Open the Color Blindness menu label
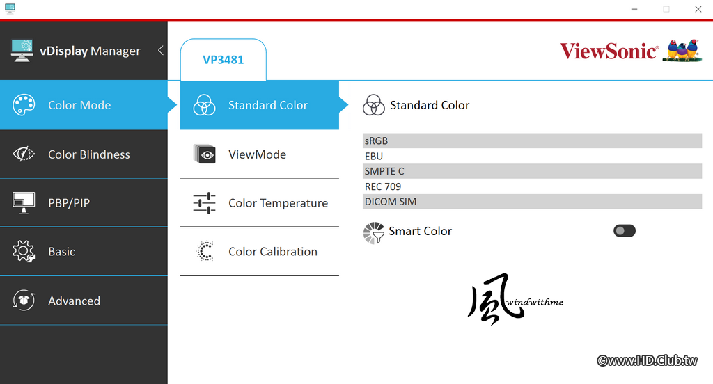713x384 pixels. (x=89, y=154)
